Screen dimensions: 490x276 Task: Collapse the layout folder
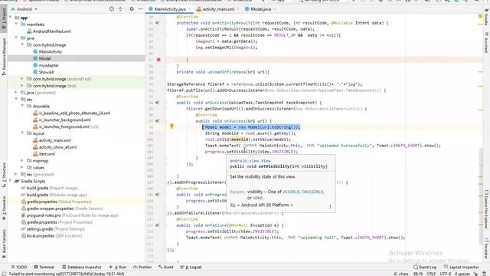(22, 133)
